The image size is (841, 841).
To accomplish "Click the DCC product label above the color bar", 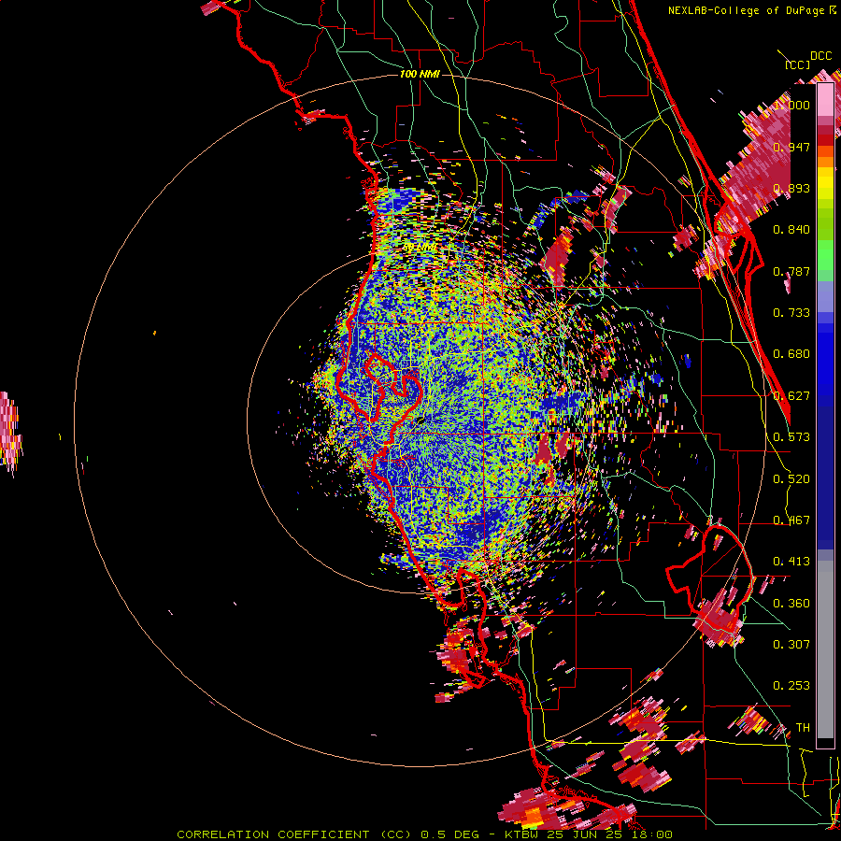I will click(820, 56).
